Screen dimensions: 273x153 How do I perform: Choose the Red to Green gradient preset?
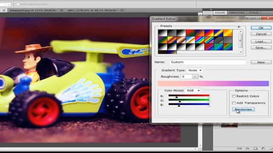click(190, 33)
